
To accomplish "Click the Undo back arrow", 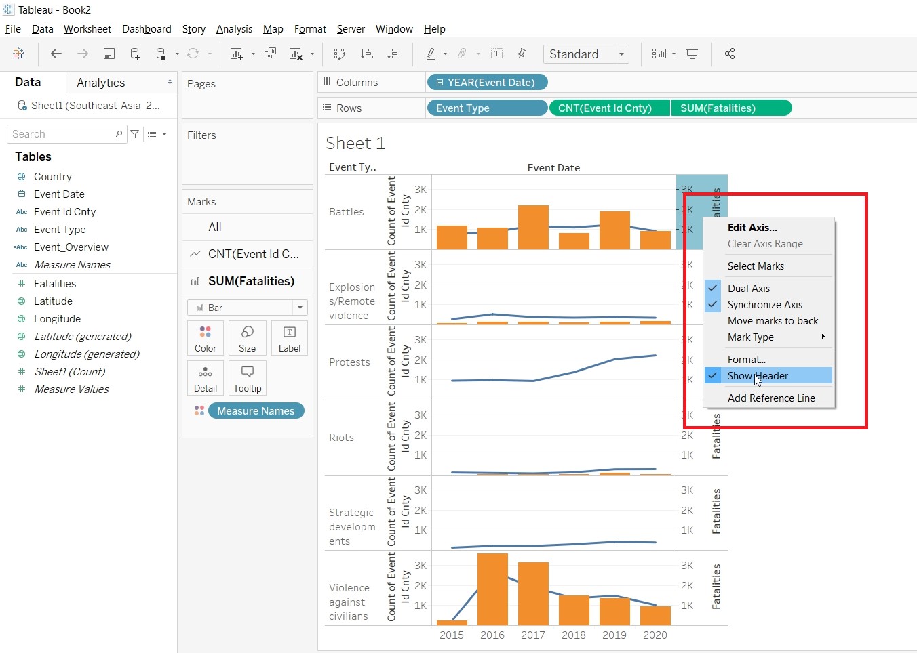I will [56, 54].
